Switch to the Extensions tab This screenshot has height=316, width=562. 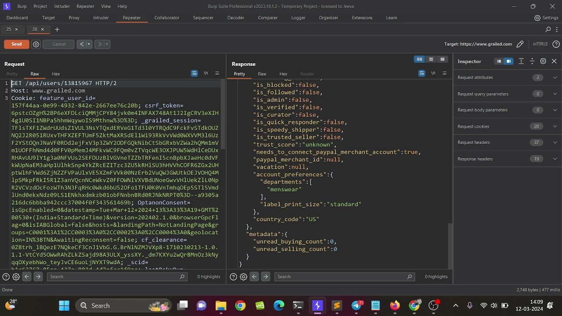(362, 18)
